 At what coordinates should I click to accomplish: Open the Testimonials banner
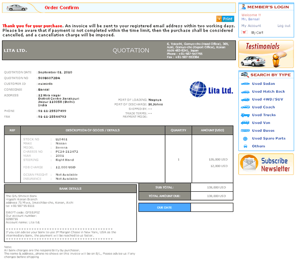[266, 54]
